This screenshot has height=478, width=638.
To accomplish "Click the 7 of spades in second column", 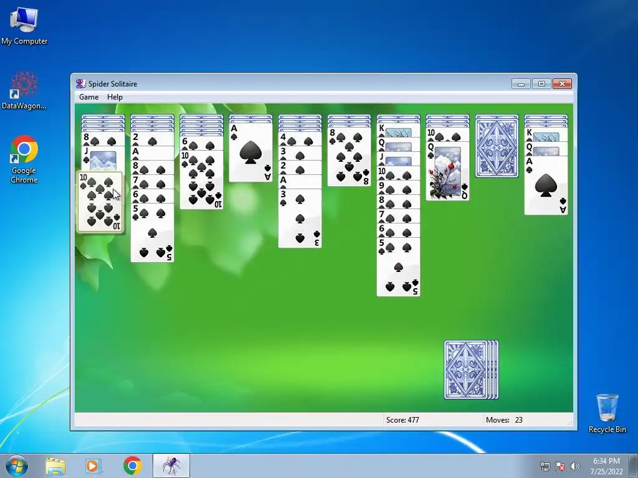I will click(x=152, y=182).
